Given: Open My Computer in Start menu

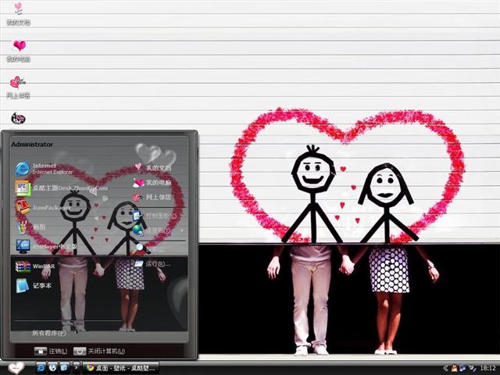Looking at the screenshot, I should pos(152,183).
